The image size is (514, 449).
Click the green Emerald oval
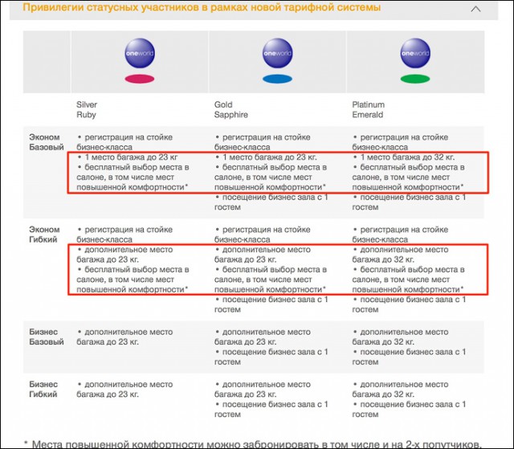[x=415, y=79]
